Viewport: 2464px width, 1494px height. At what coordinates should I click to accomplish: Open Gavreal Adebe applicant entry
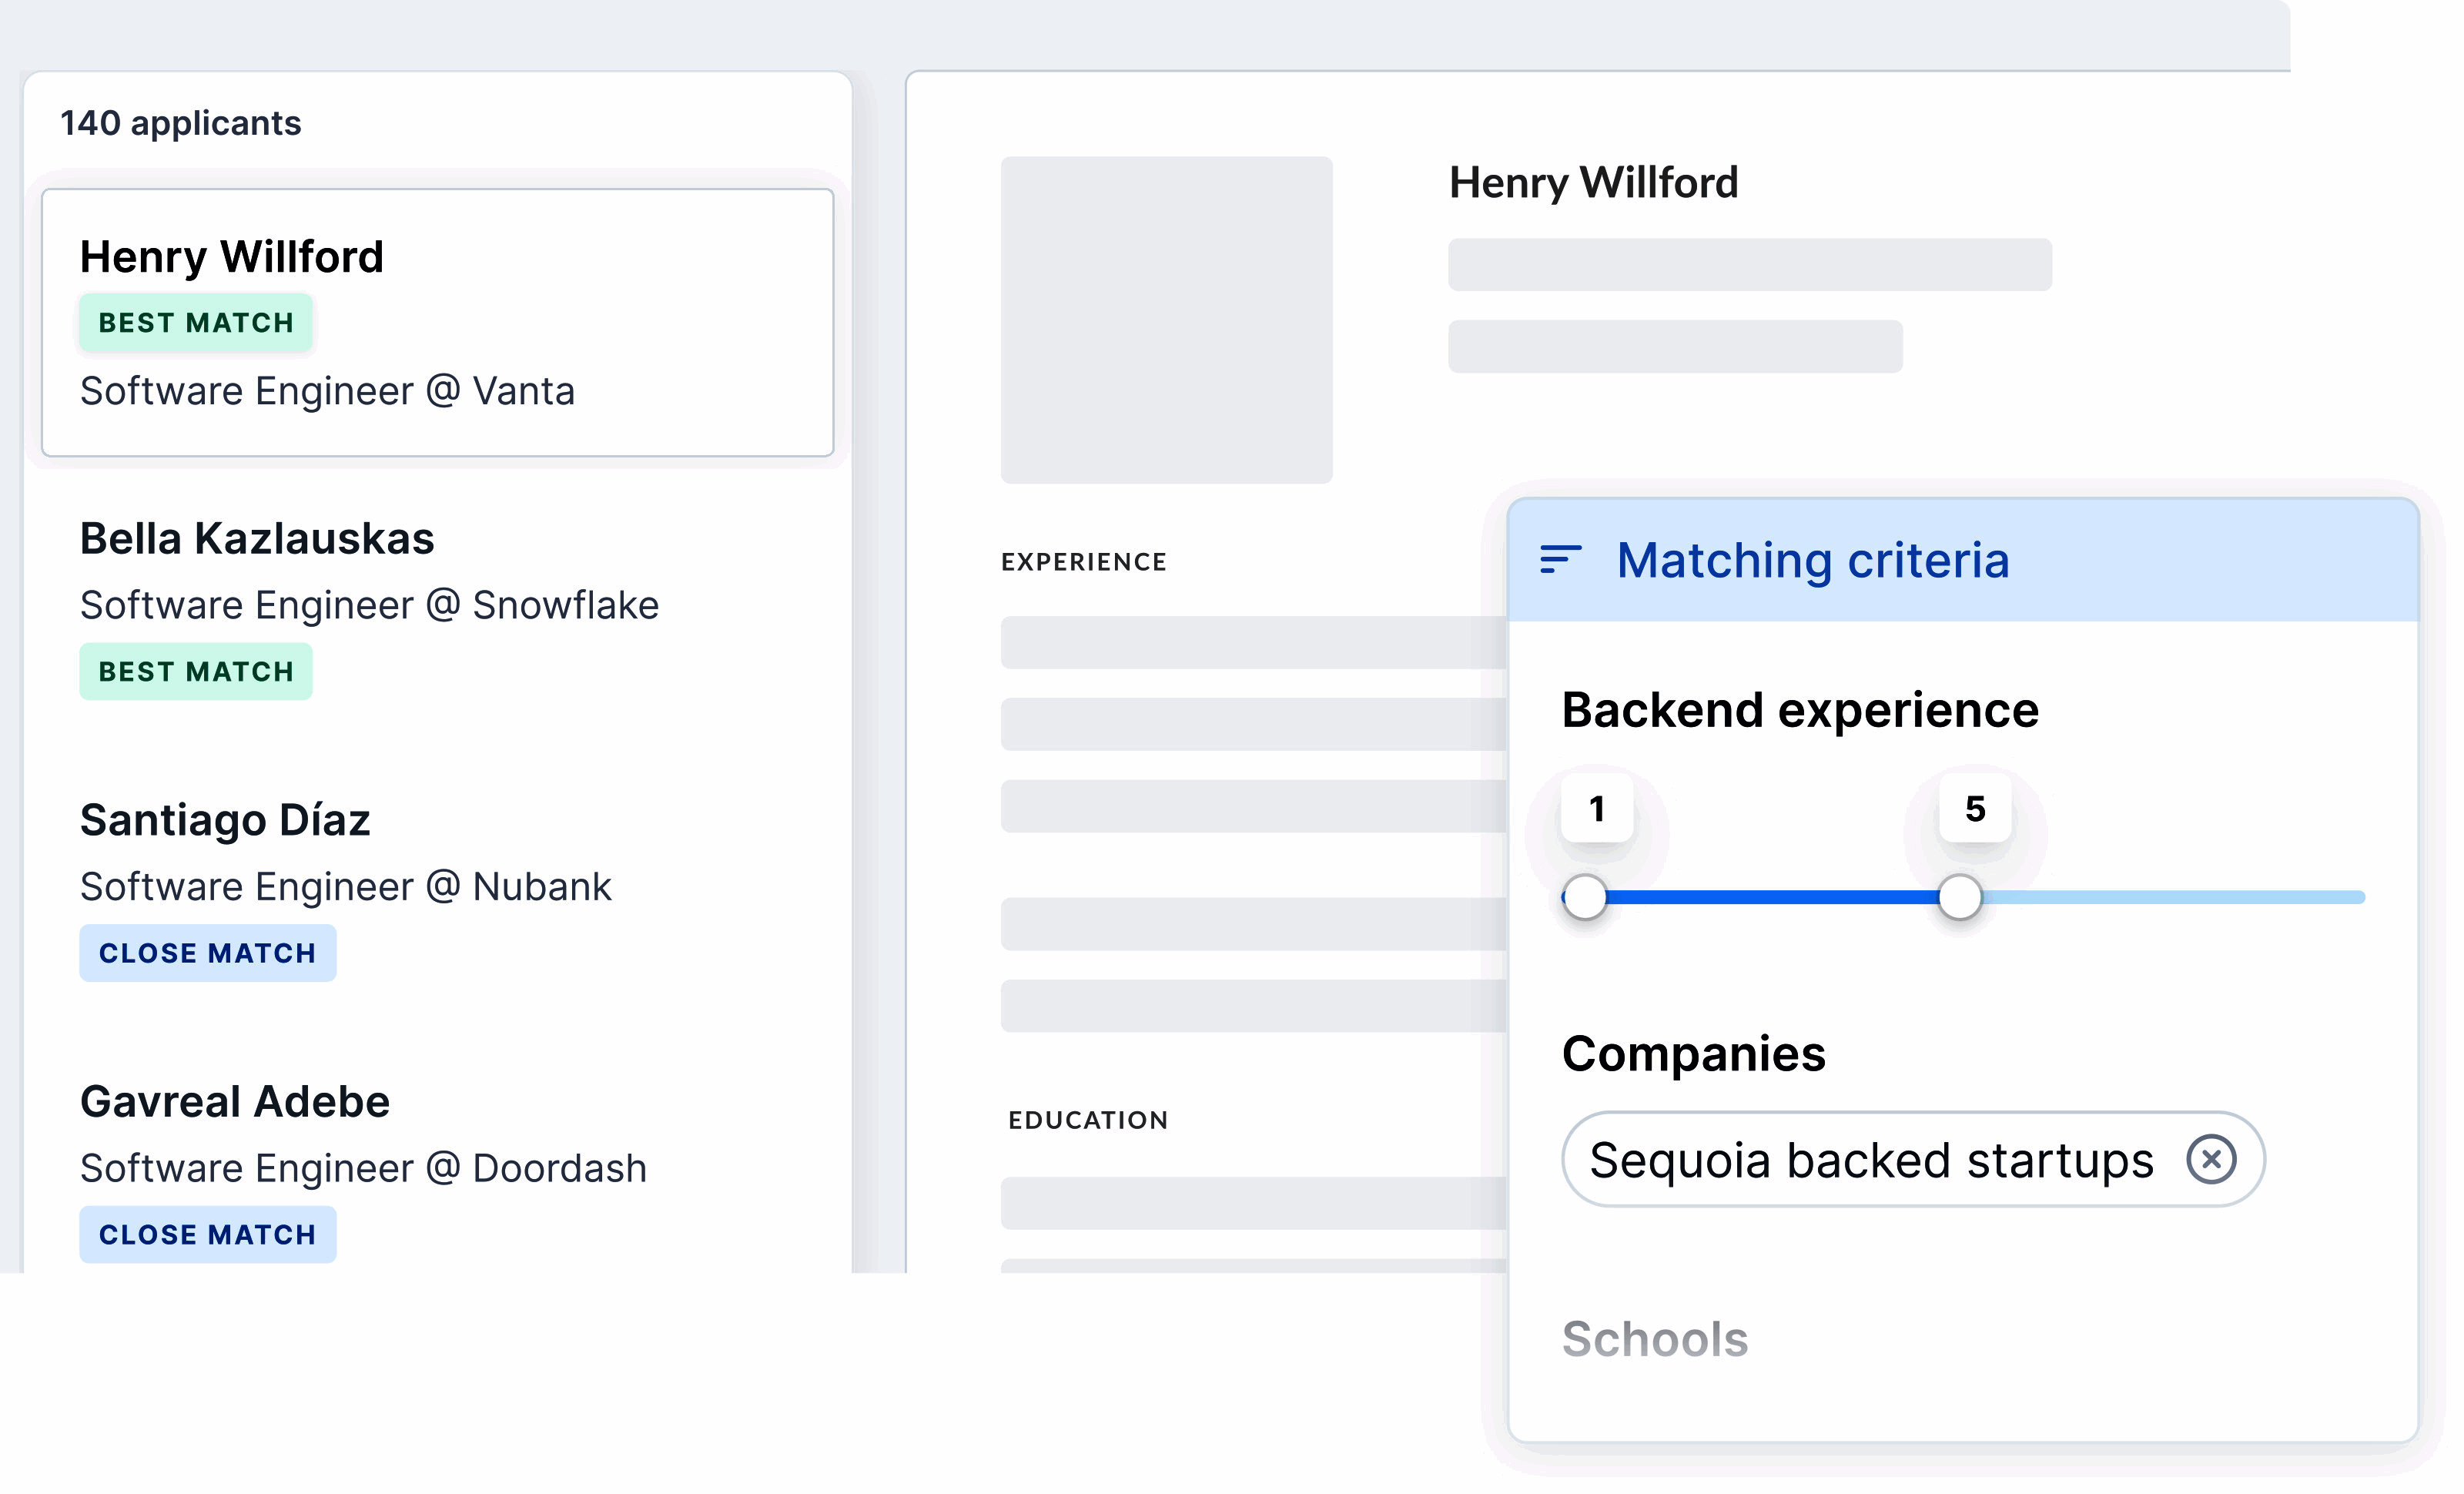pos(235,1102)
